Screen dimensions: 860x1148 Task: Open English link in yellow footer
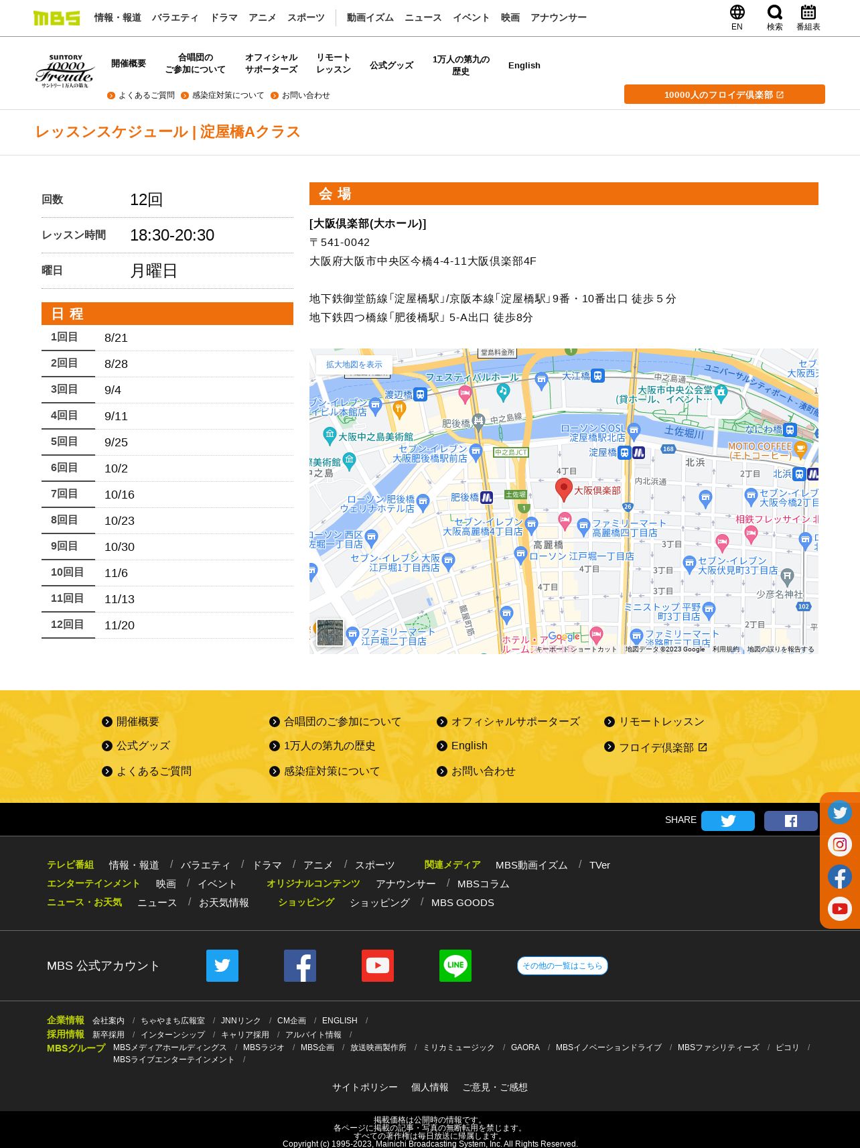coord(462,746)
